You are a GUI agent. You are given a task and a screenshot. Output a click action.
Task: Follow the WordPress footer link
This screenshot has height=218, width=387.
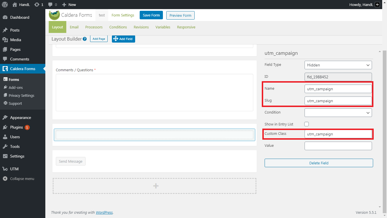104,212
